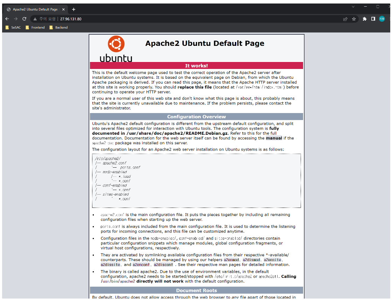Click the Ubuntu logo image

(116, 49)
